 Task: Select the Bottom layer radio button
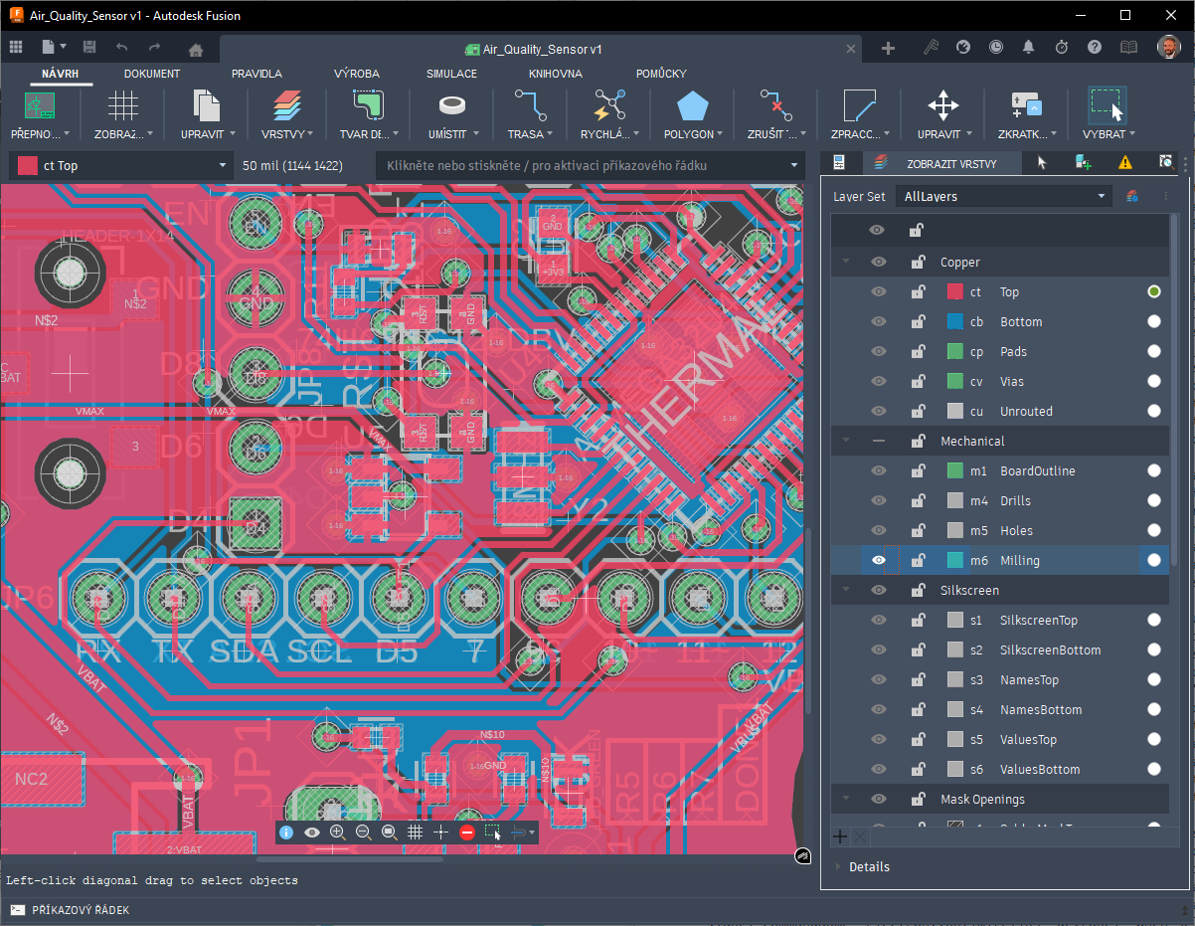pos(1153,322)
